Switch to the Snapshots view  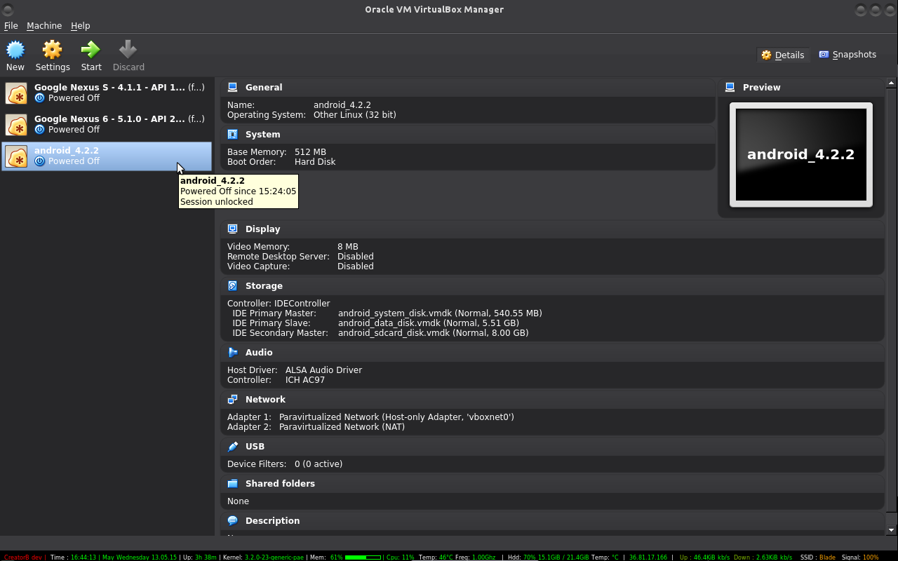[847, 55]
